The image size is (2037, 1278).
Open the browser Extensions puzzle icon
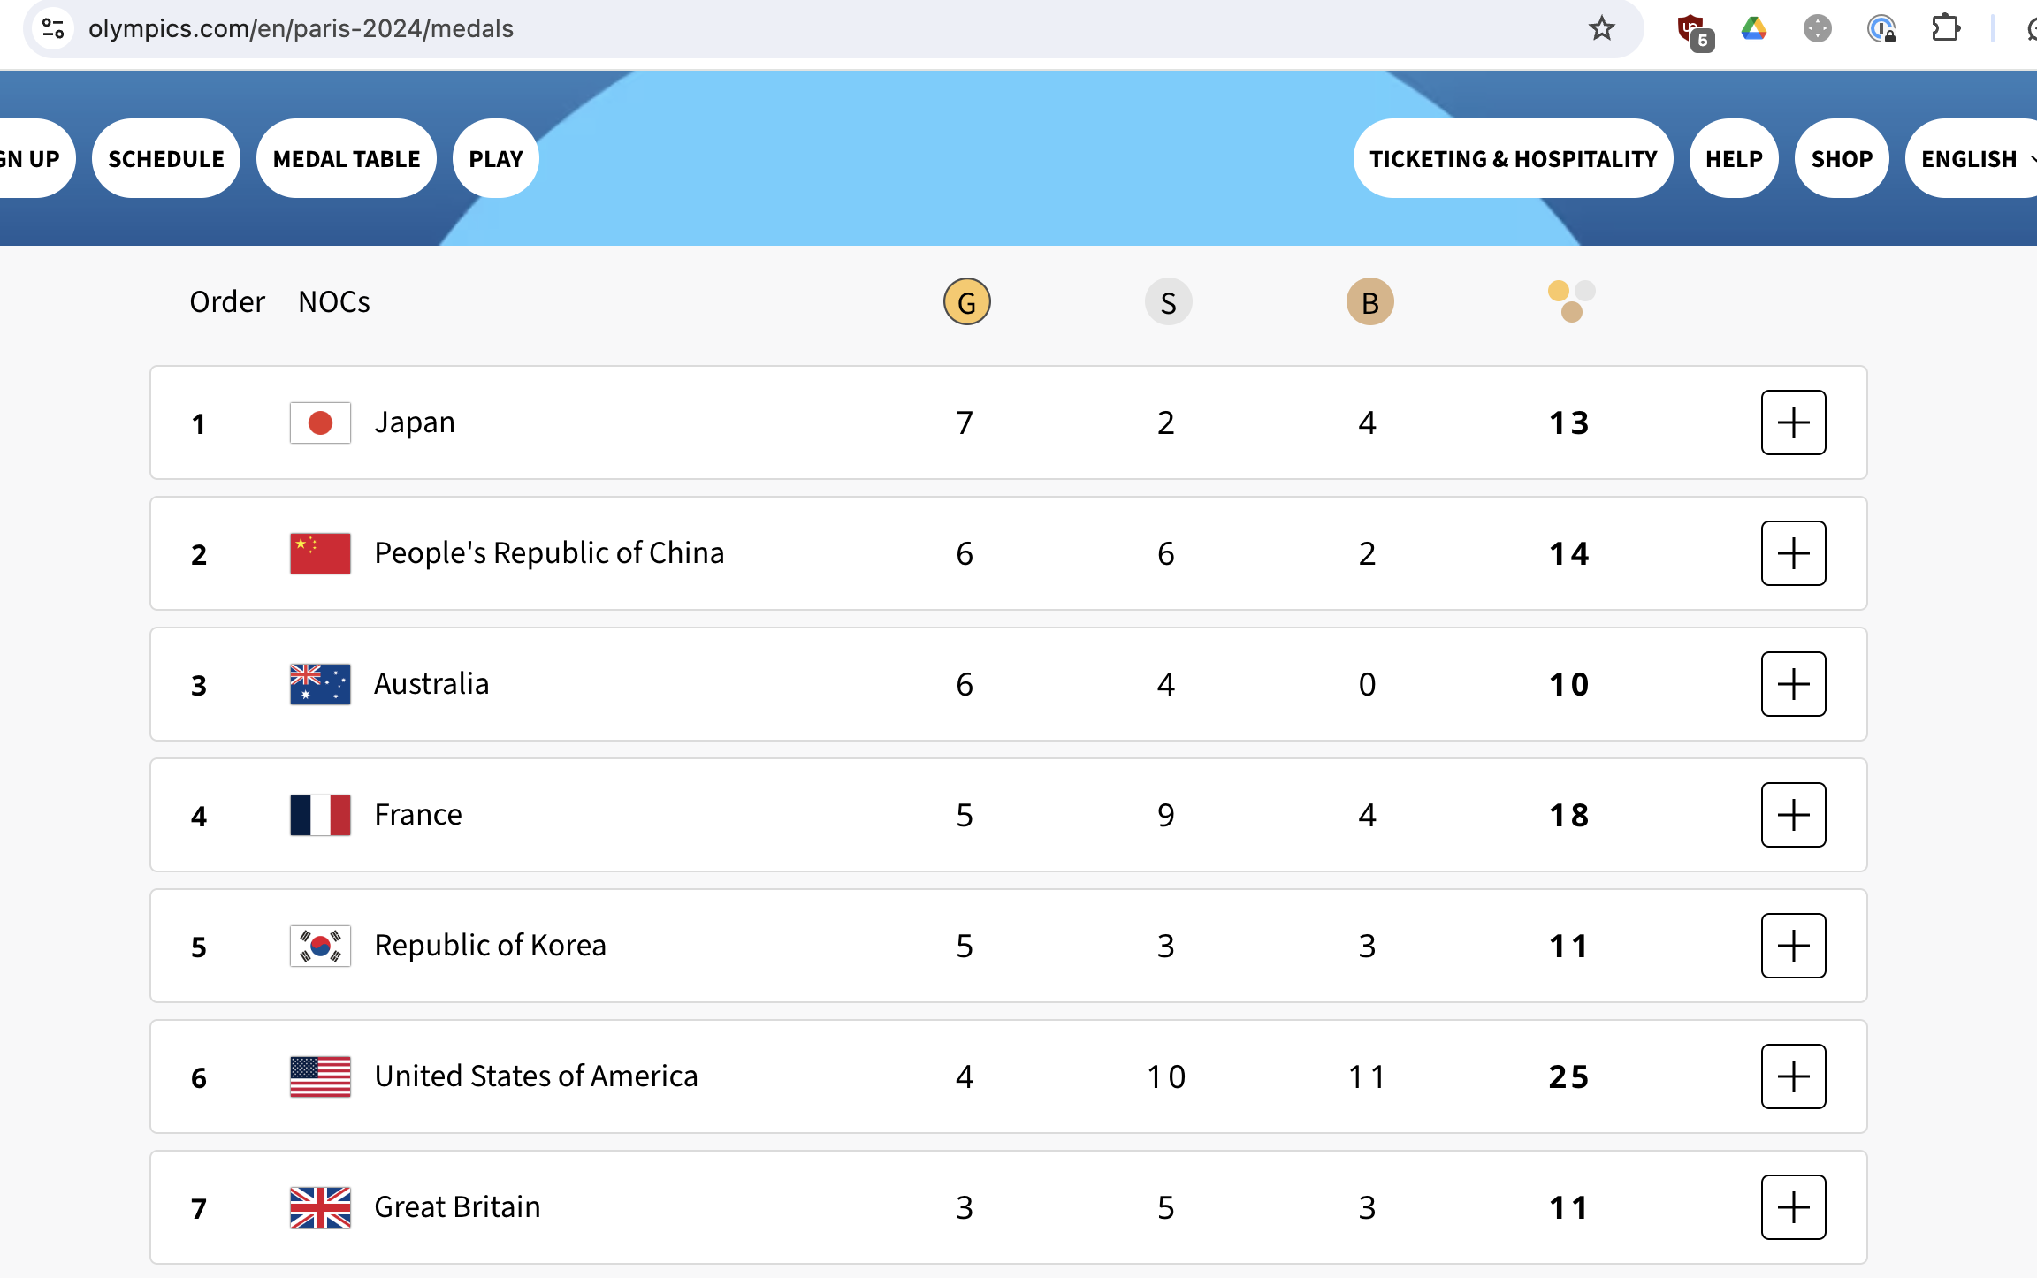(1945, 29)
